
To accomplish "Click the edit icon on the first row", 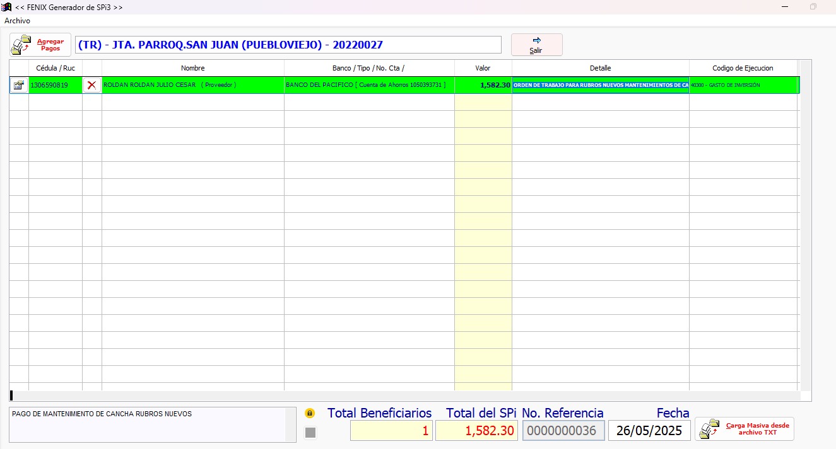I will pyautogui.click(x=19, y=85).
